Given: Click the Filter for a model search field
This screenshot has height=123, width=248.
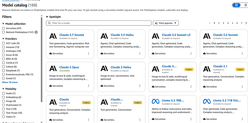Looking at the screenshot, I should tap(99, 23).
